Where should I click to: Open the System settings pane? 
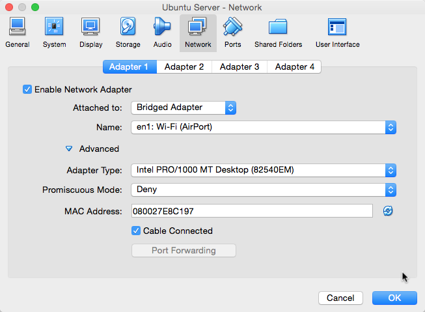[x=54, y=33]
